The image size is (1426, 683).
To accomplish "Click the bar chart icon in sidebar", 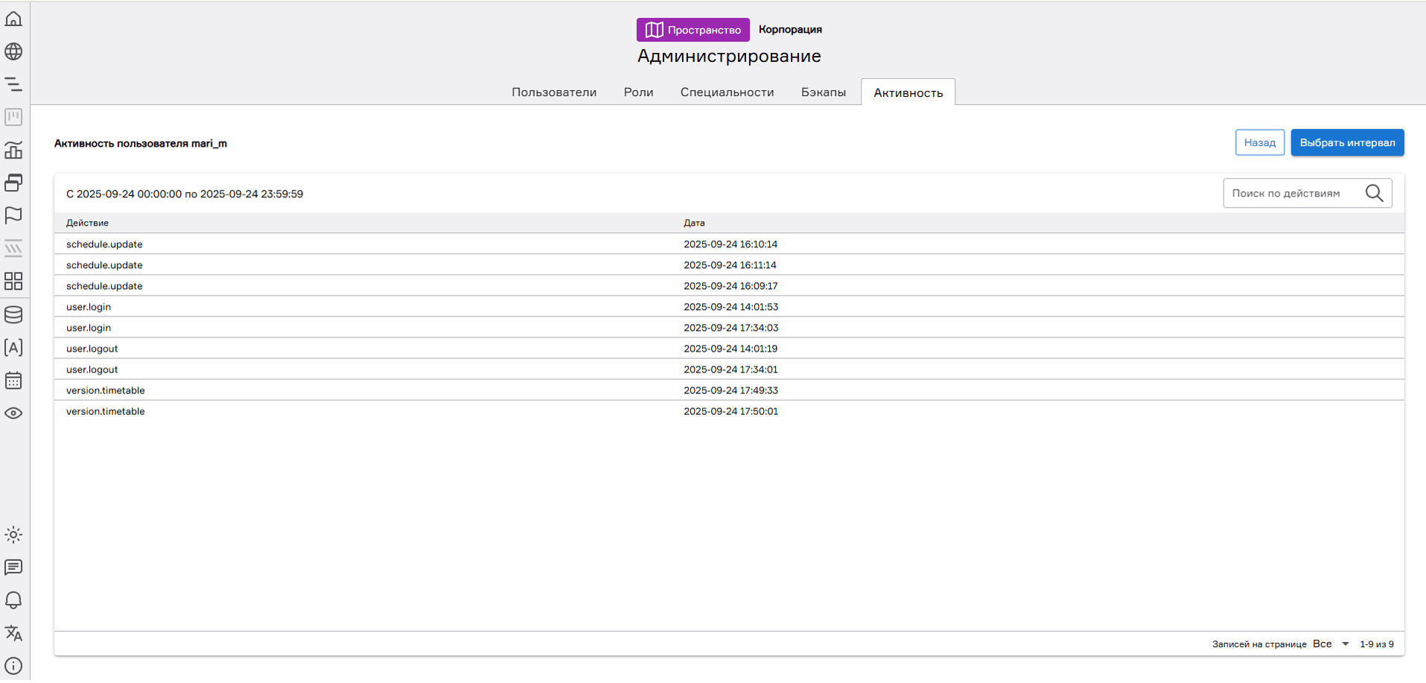I will pos(13,150).
